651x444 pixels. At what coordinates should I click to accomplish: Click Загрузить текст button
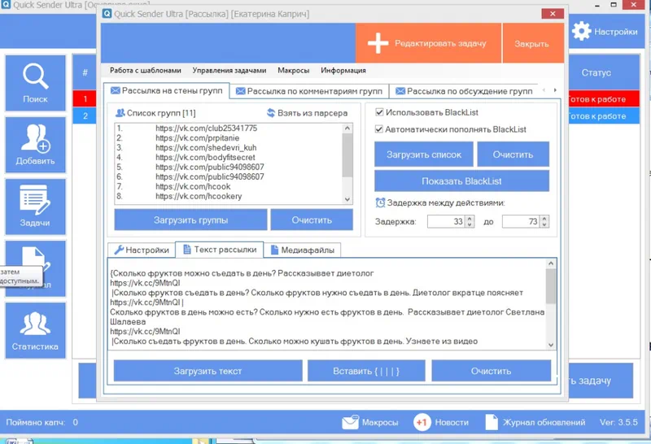tap(208, 371)
